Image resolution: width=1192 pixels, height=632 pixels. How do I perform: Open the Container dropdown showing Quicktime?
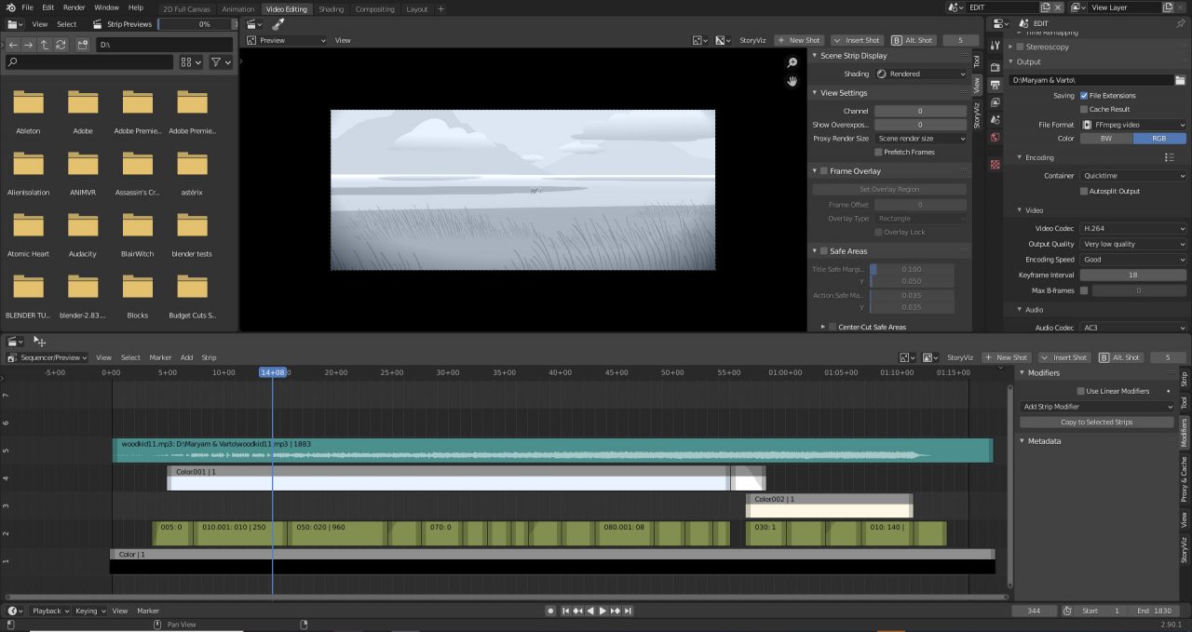1131,175
